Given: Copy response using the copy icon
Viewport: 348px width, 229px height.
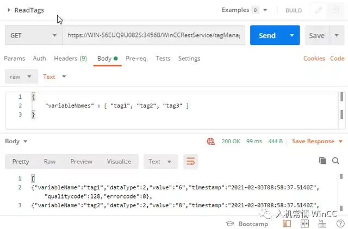Looking at the screenshot, I should 322,161.
